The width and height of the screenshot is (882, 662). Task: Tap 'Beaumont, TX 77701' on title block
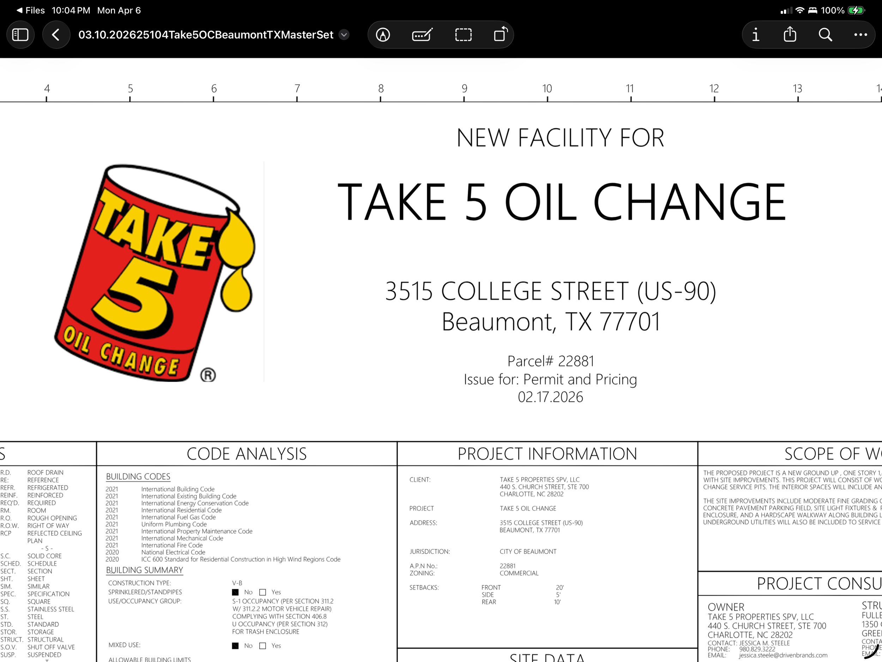pyautogui.click(x=551, y=322)
